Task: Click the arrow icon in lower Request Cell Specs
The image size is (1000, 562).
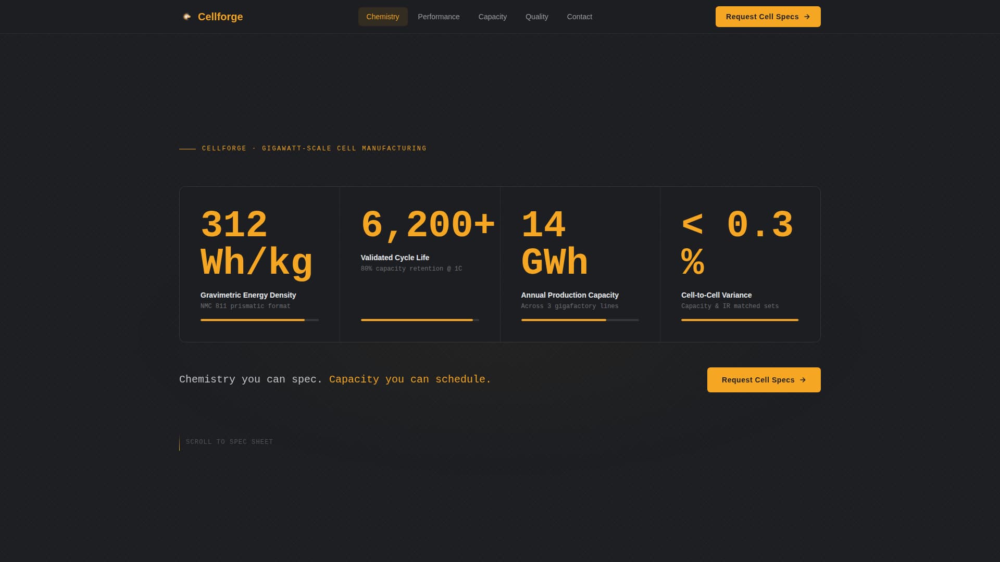Action: tap(803, 380)
